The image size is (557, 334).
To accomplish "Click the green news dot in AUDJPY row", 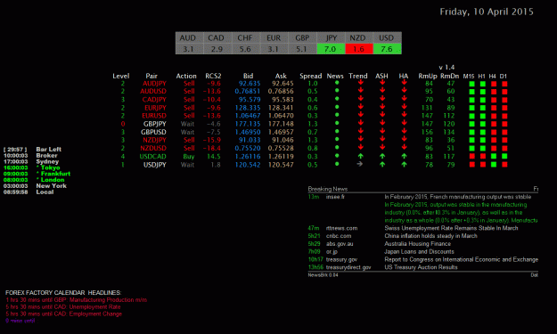I will (x=337, y=83).
